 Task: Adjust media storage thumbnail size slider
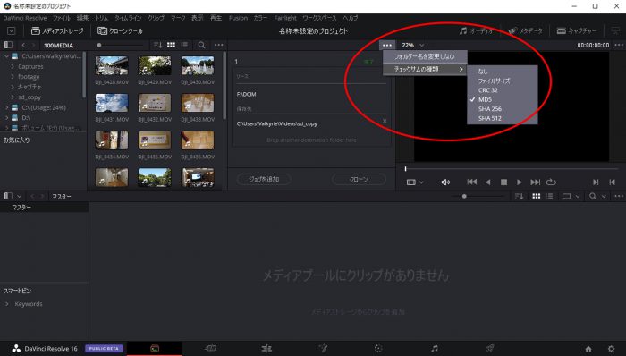coord(99,45)
